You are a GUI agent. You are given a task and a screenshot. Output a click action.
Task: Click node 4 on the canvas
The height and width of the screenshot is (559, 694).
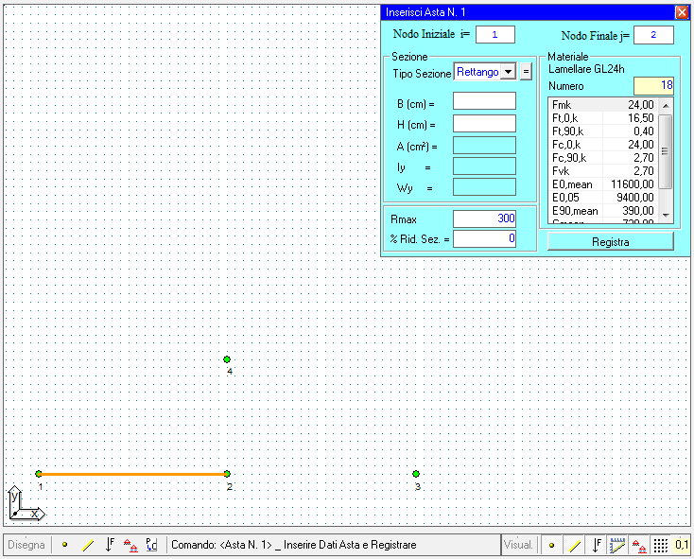227,359
